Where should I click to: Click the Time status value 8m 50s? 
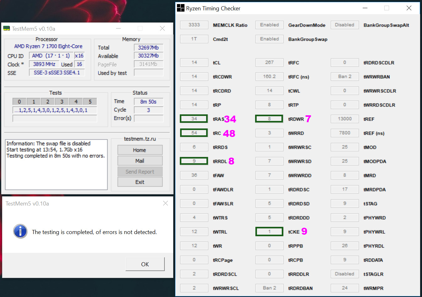click(x=149, y=102)
